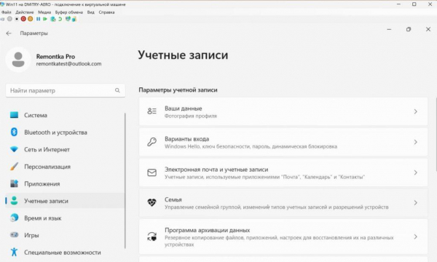
Task: Click the chevron on Варианты входа row
Action: point(415,142)
